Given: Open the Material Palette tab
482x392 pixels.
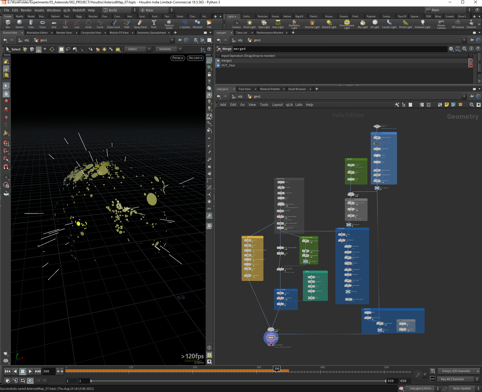Looking at the screenshot, I should 270,89.
